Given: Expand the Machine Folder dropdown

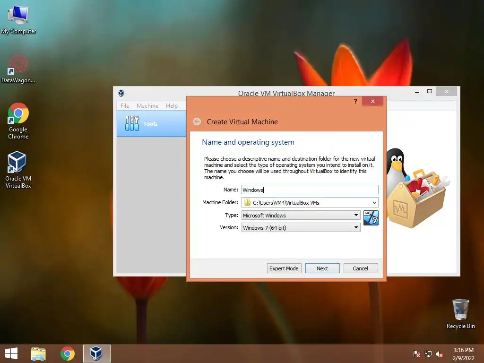Looking at the screenshot, I should [374, 202].
